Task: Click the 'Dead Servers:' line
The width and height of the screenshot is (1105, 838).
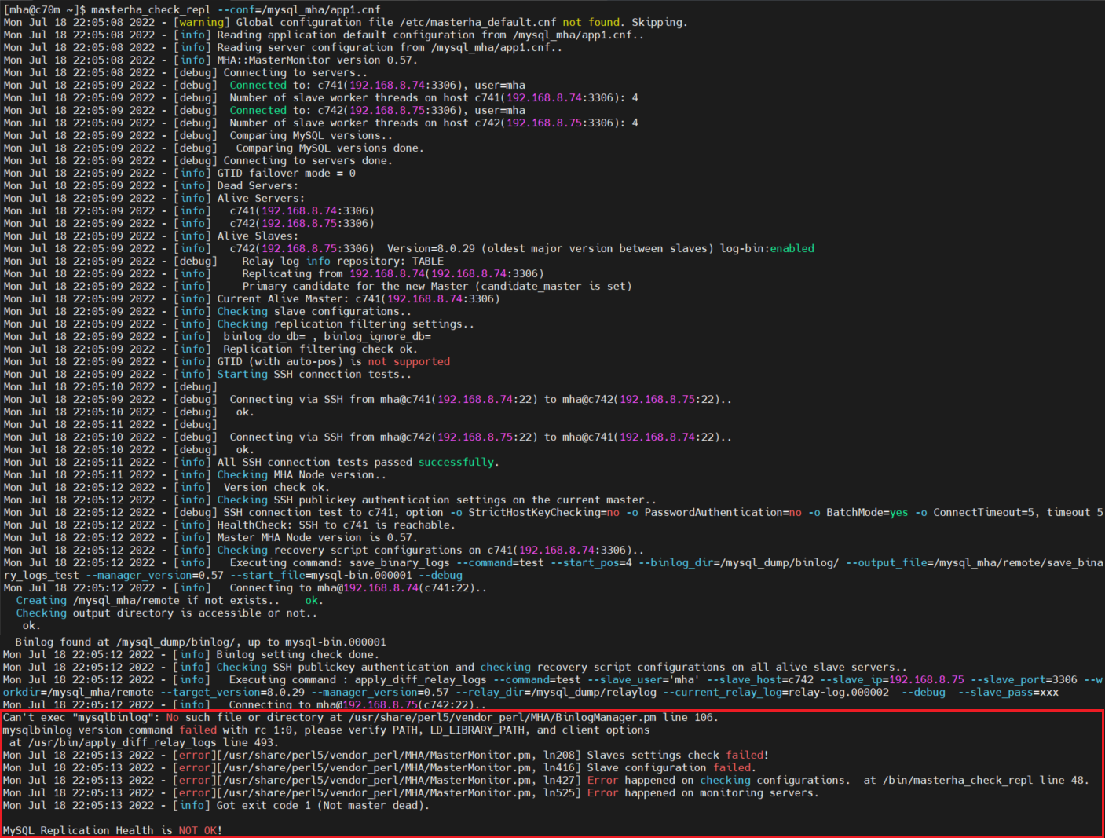Action: tap(258, 185)
